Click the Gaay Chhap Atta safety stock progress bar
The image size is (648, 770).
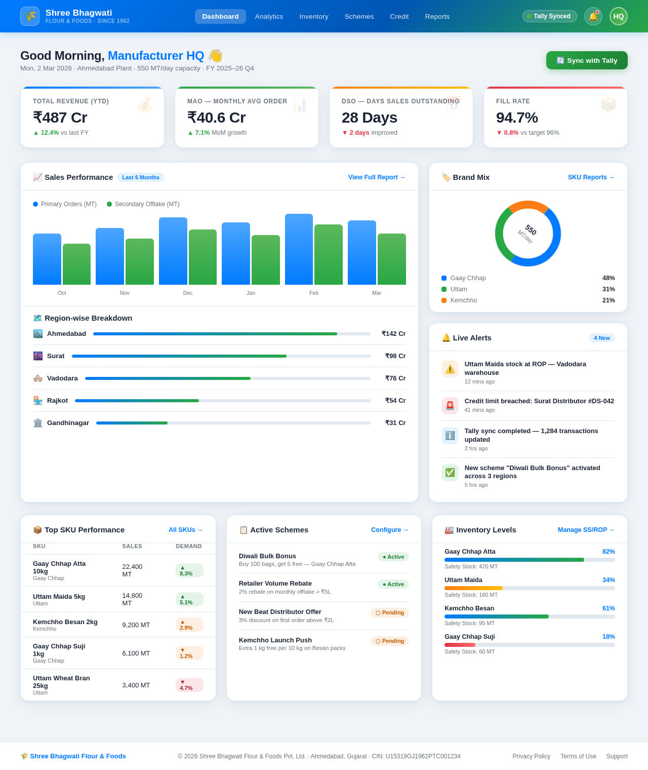click(530, 560)
